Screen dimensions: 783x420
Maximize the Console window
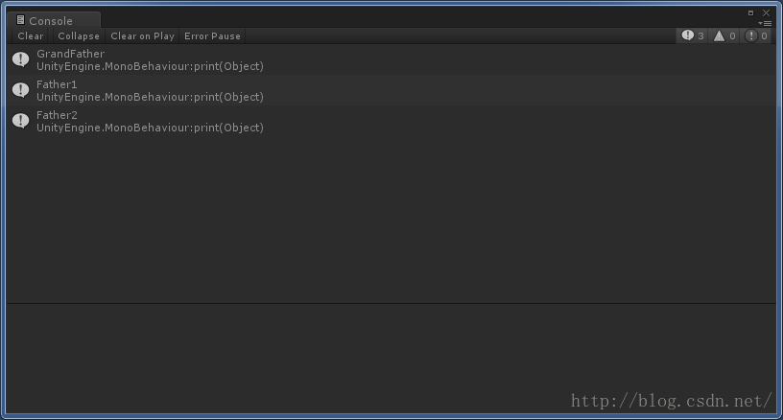pos(750,13)
